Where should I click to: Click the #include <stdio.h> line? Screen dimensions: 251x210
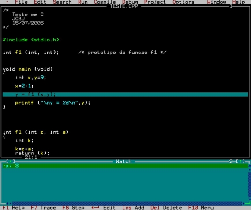pos(31,40)
